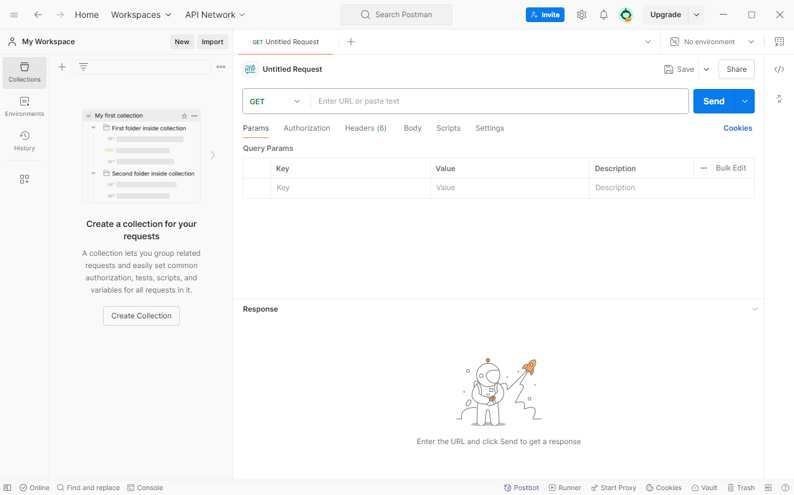The width and height of the screenshot is (794, 495).
Task: Open the Save options dropdown arrow
Action: (x=706, y=69)
